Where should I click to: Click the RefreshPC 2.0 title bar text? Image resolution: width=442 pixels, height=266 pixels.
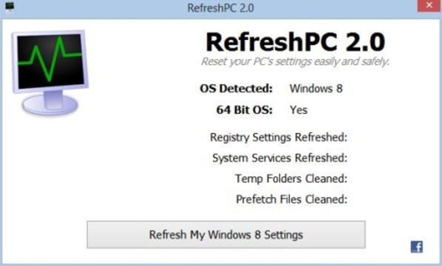[221, 8]
